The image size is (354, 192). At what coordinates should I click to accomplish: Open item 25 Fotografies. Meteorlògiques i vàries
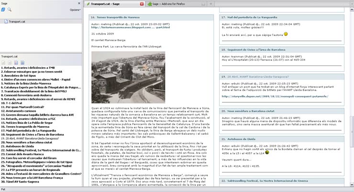coord(36,162)
